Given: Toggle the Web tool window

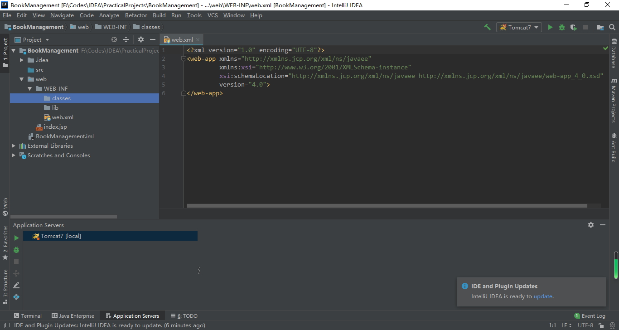Looking at the screenshot, I should 5,207.
